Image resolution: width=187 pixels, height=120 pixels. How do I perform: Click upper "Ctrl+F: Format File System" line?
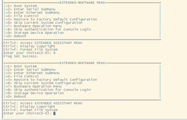pyautogui.click(x=31, y=50)
